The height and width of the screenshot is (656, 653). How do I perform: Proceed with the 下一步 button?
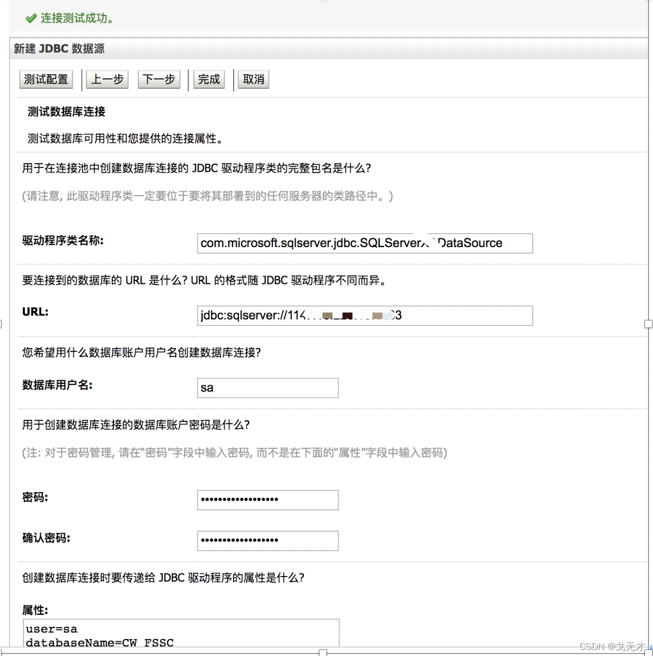159,79
